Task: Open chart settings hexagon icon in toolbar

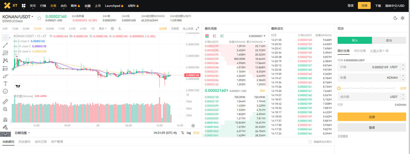Action: click(x=112, y=28)
